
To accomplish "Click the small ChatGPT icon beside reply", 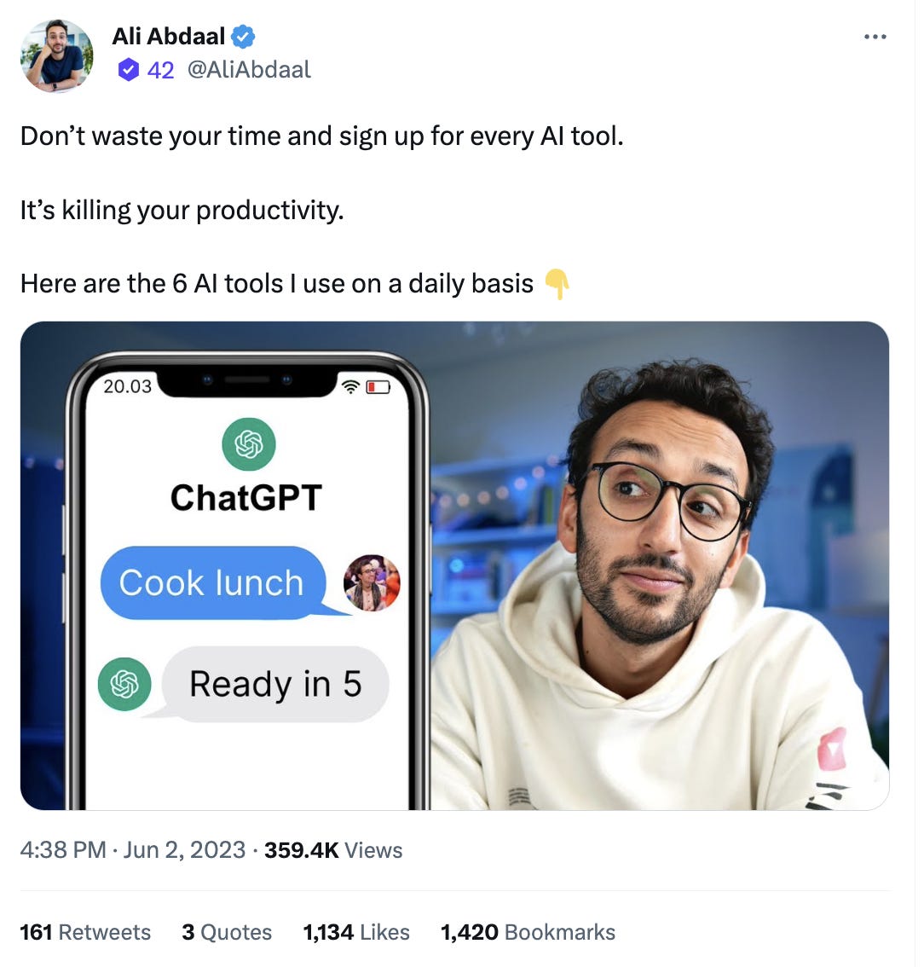I will (x=124, y=684).
